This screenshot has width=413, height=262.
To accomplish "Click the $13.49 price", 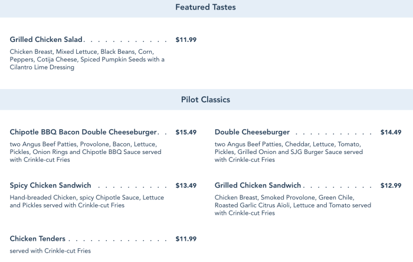I will pos(186,185).
